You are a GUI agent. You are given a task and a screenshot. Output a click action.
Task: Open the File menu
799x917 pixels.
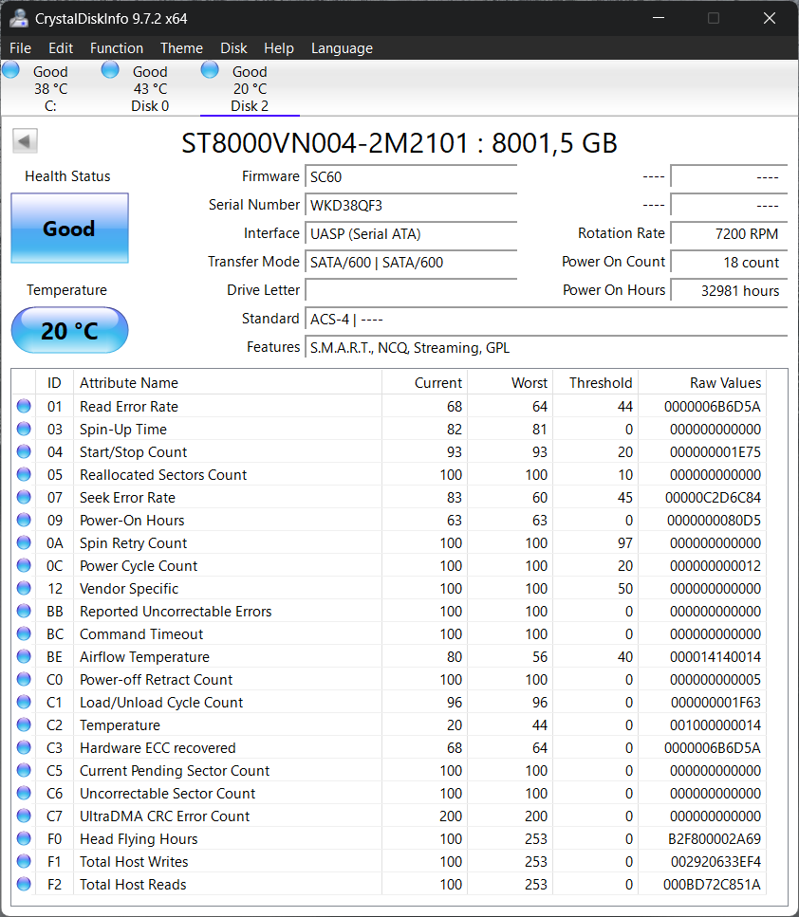coord(20,48)
